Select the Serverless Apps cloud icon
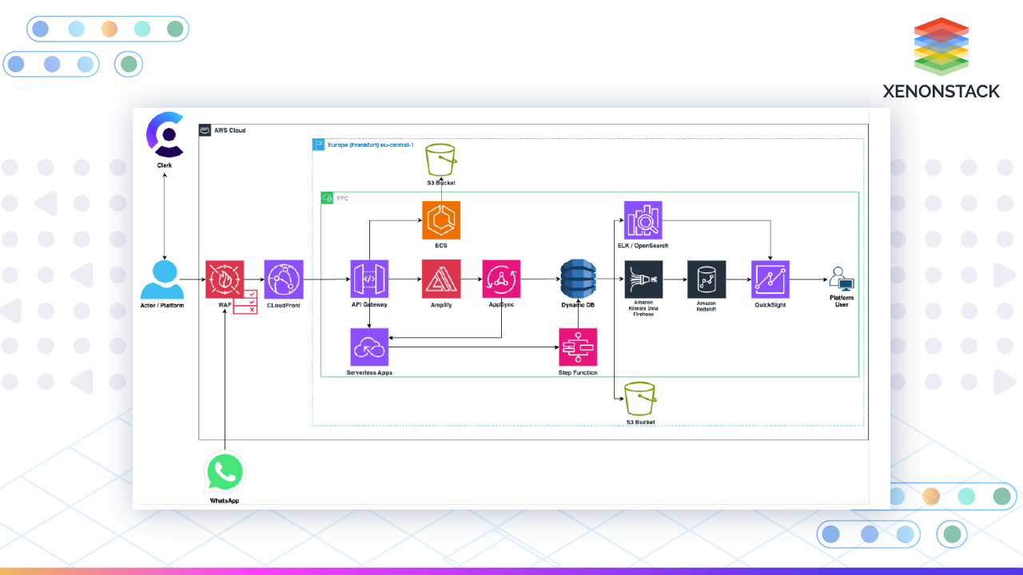 368,345
